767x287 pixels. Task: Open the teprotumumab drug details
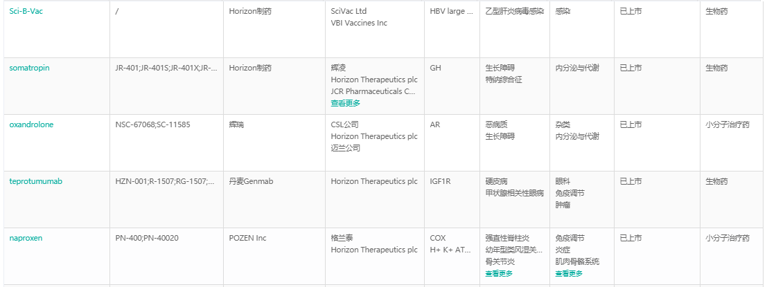(36, 181)
